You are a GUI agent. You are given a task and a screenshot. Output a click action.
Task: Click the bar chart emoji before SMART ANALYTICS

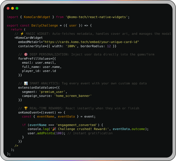(x=26, y=83)
